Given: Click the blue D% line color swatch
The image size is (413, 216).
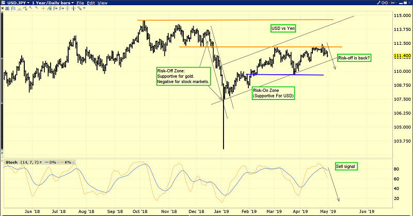Looking at the screenshot, I should [x=46, y=162].
